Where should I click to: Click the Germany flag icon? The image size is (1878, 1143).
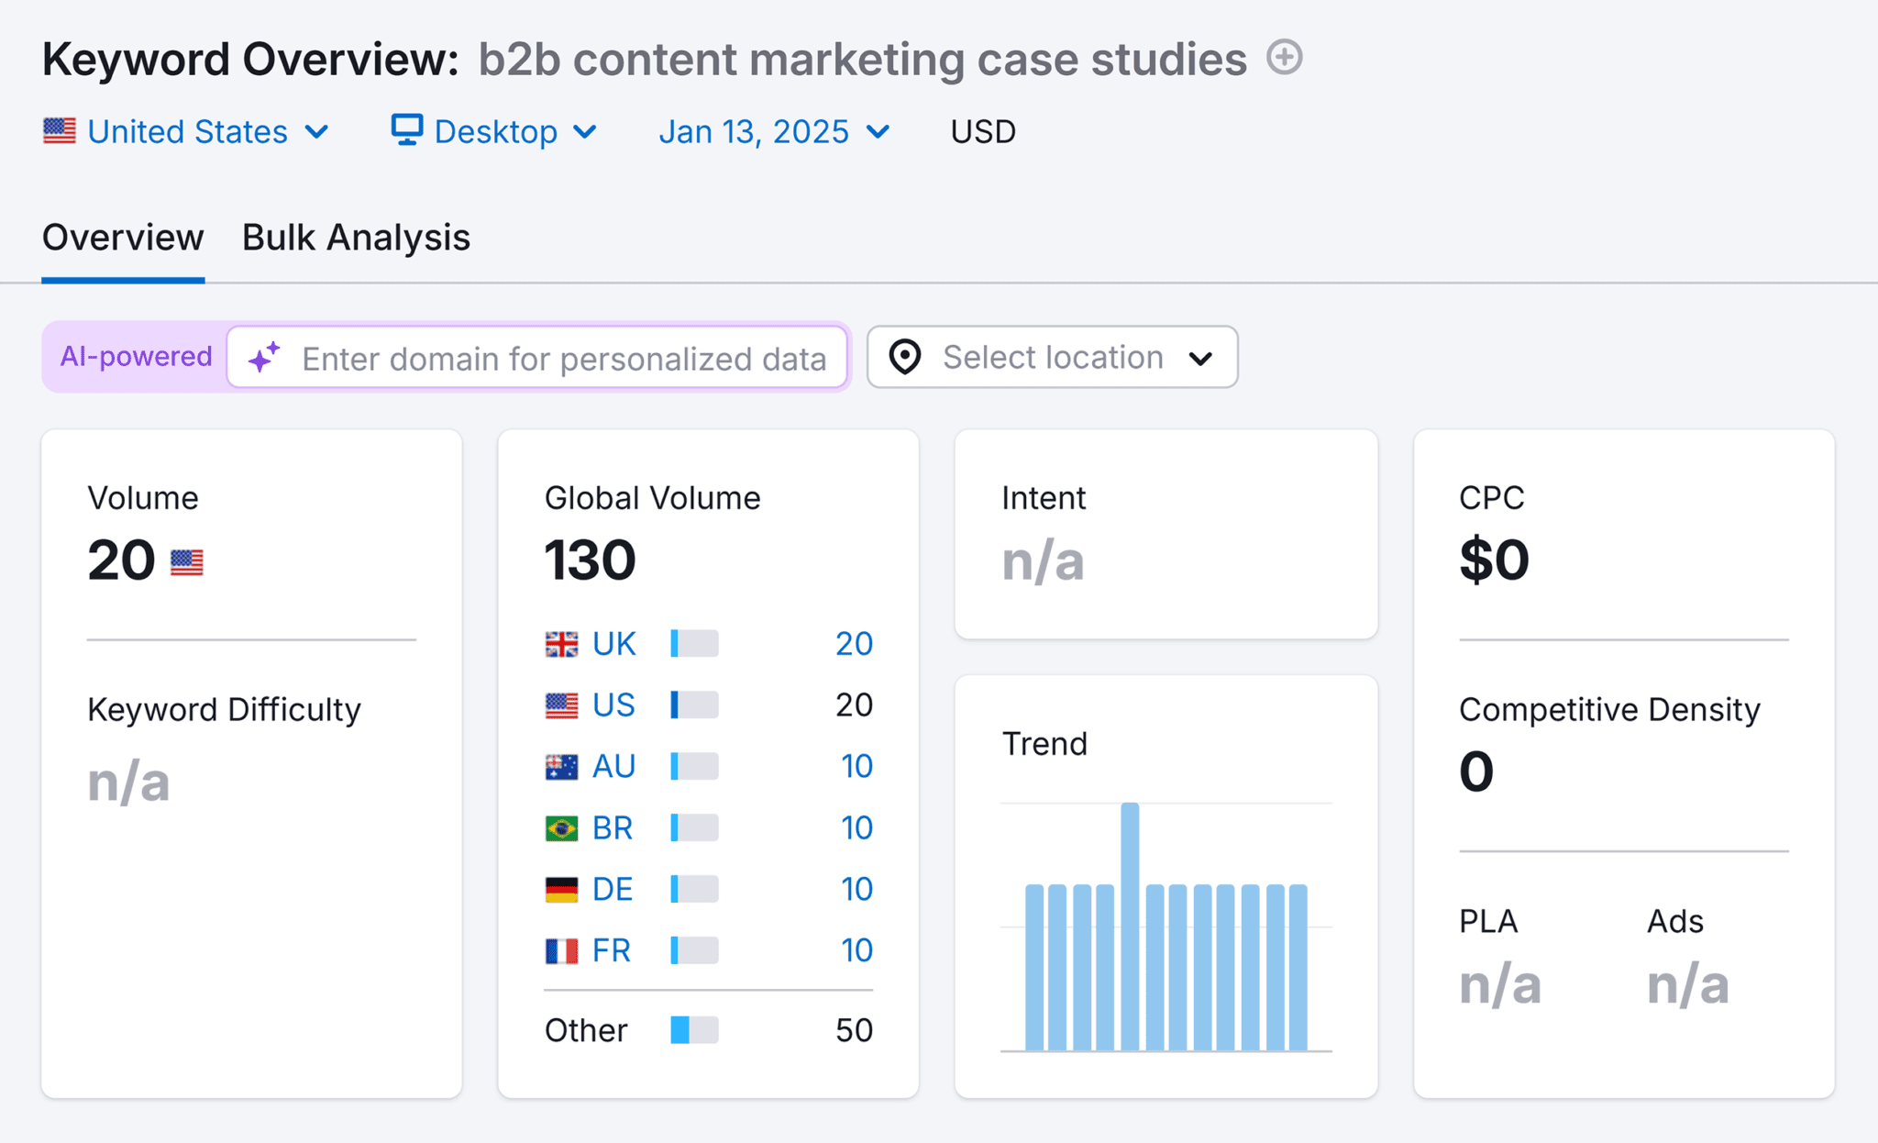[x=560, y=888]
